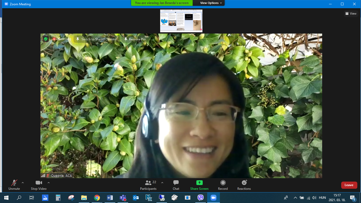Click the green Share Screen icon
The image size is (361, 203).
[x=199, y=183]
